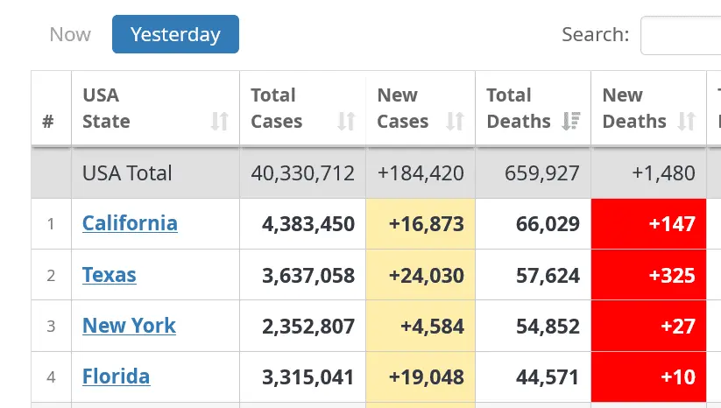Select the Yesterday tab
Image resolution: width=721 pixels, height=408 pixels.
176,34
